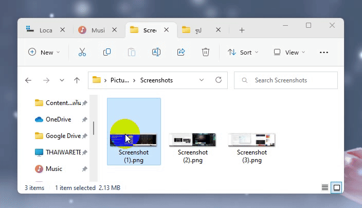
Task: Select Screenshot (2).png thumbnail
Action: coord(192,140)
